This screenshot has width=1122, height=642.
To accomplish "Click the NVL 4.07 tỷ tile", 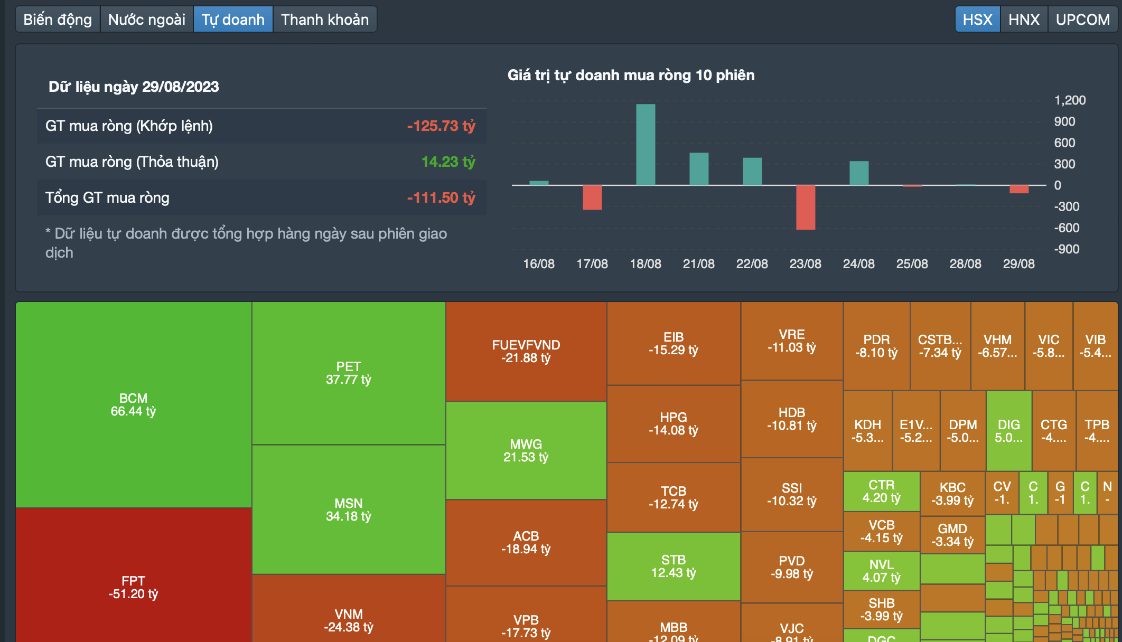I will pos(882,571).
